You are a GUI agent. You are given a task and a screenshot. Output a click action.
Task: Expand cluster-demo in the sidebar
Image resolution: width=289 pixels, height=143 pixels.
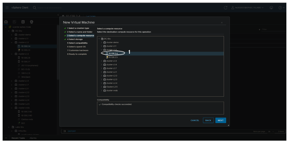click(x=12, y=35)
